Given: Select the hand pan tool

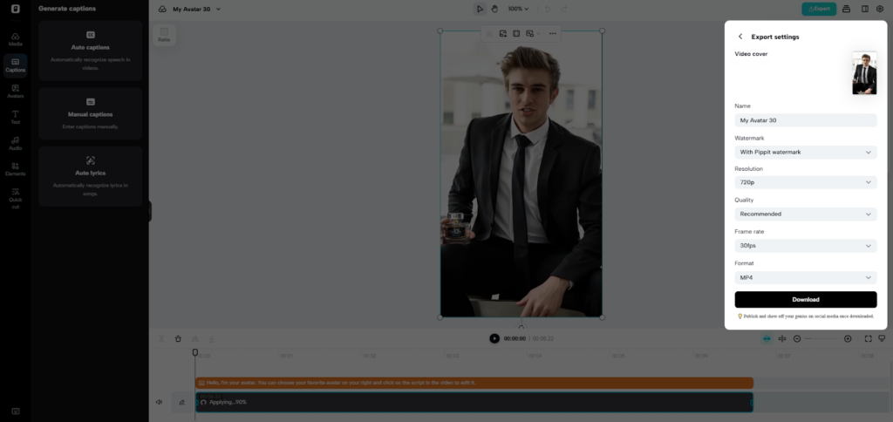Looking at the screenshot, I should (x=494, y=9).
